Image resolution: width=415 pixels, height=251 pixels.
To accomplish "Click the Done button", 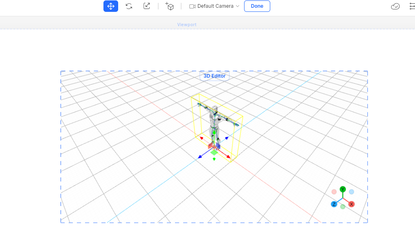I will coord(257,6).
